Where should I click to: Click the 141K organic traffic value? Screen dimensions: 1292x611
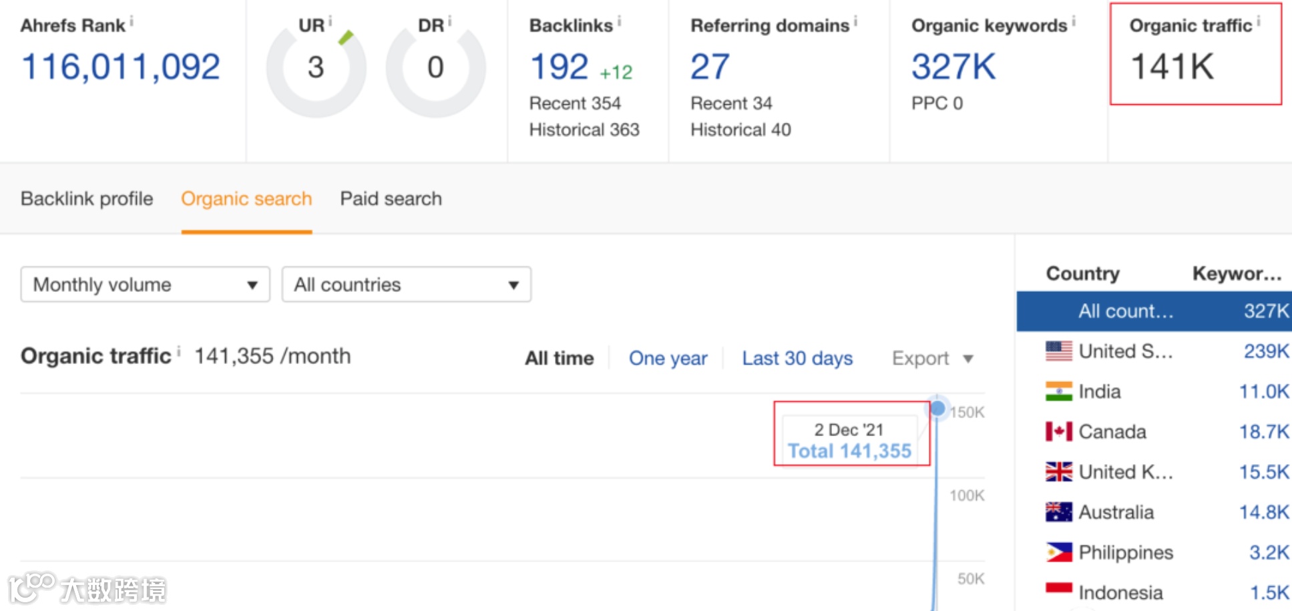[x=1172, y=67]
